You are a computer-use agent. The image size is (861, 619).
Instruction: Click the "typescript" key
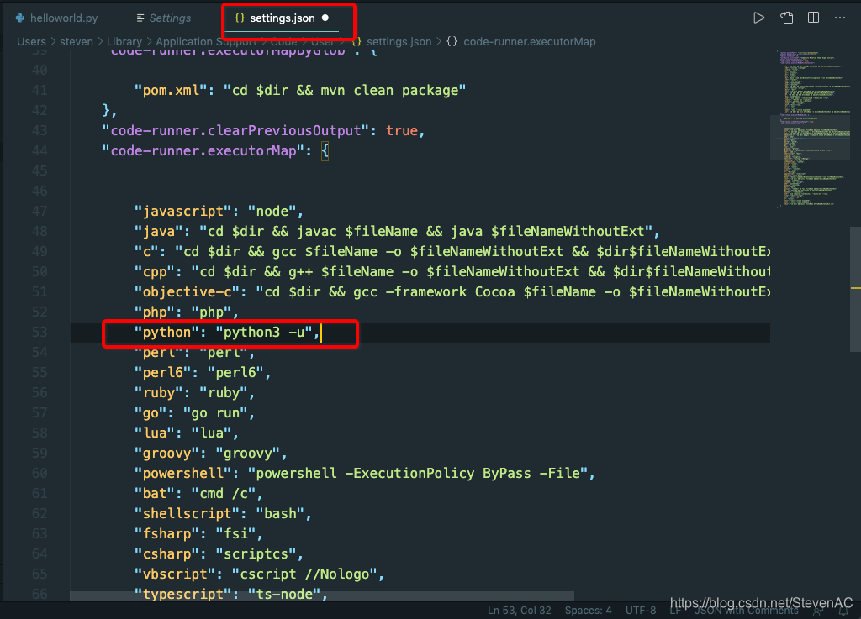tap(182, 595)
